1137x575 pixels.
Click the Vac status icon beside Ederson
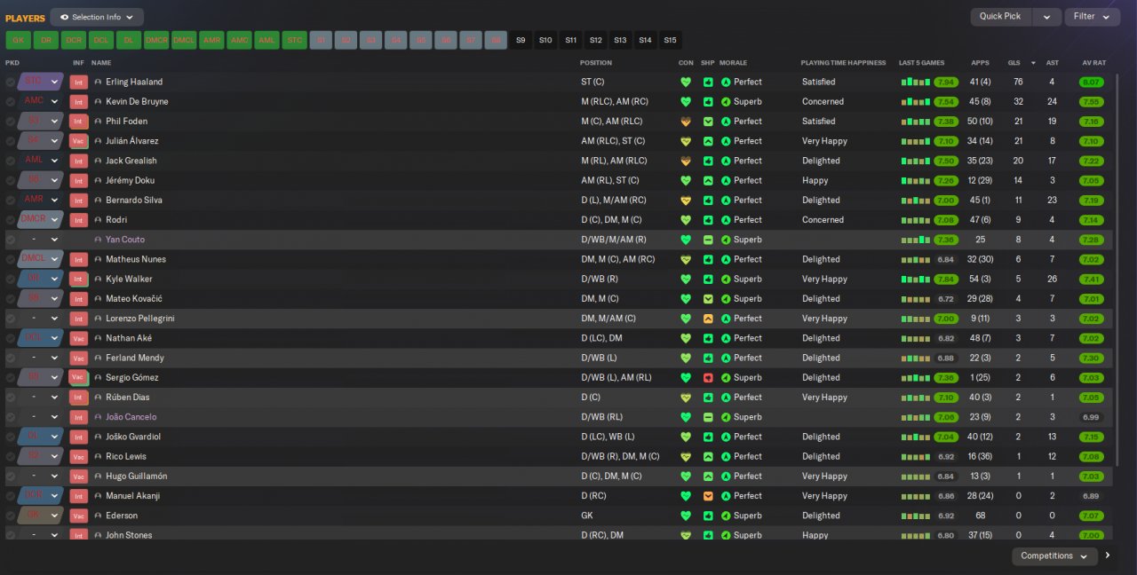(78, 516)
